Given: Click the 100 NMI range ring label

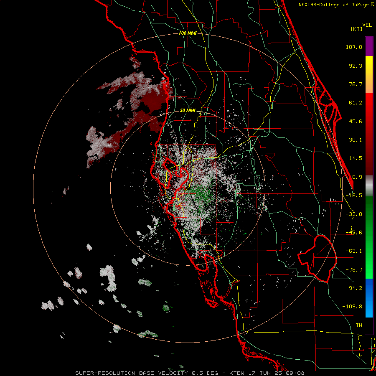Looking at the screenshot, I should coord(188,33).
